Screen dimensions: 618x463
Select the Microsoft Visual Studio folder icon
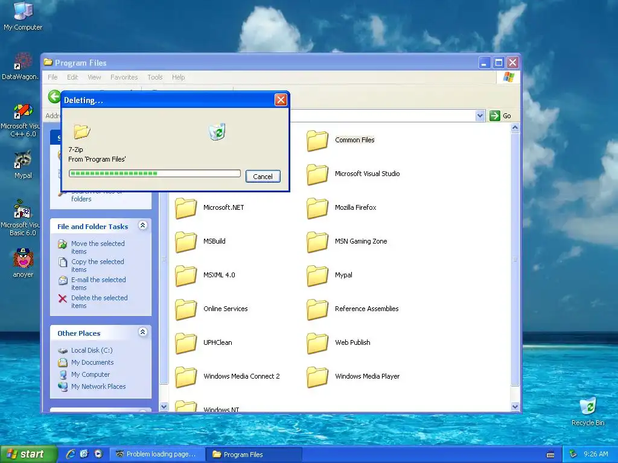(317, 174)
